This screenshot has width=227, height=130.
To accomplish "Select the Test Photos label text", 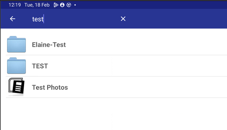I will coord(50,88).
